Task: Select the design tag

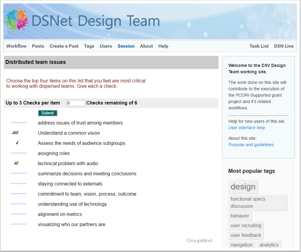Action: pyautogui.click(x=243, y=187)
